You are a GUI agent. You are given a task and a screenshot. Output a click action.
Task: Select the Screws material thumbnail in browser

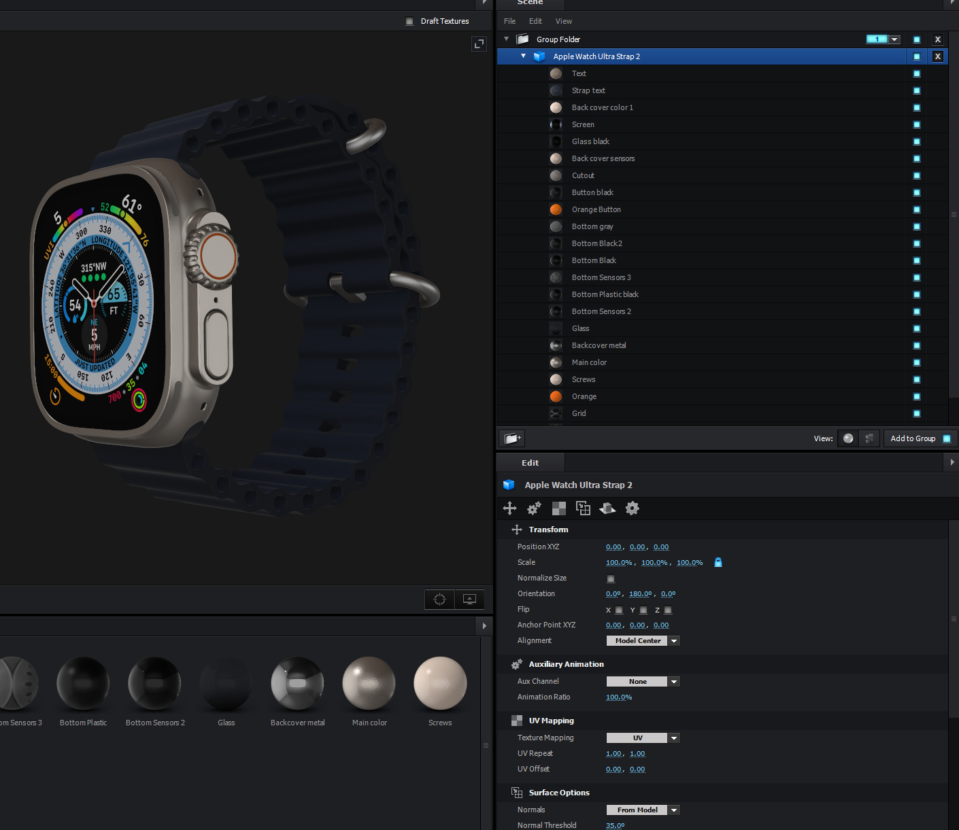(440, 684)
